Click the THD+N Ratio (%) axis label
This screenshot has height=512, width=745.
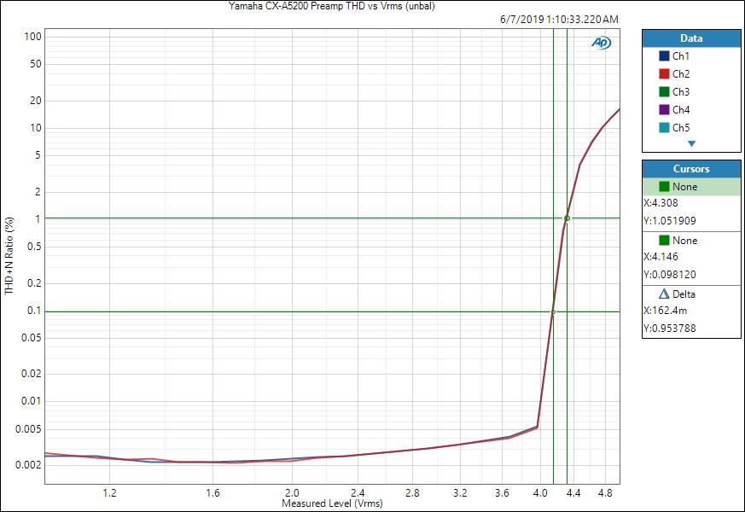pyautogui.click(x=10, y=256)
